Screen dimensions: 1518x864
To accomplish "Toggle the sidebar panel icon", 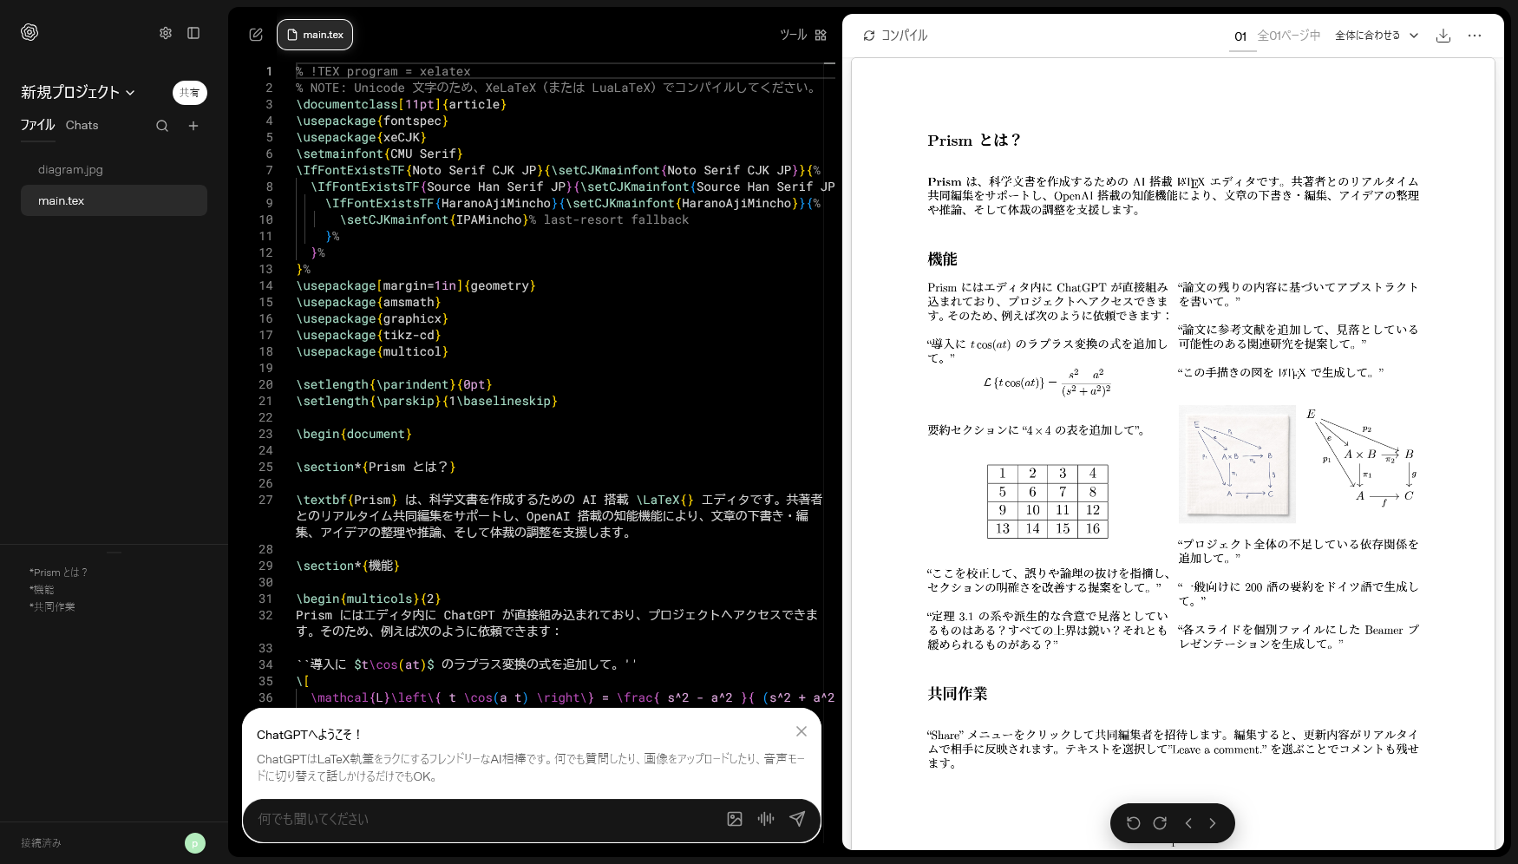I will pyautogui.click(x=194, y=32).
